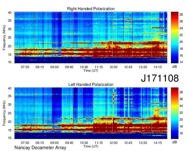
Task: Click 12:00 tick on Left Handed plot
Action: (x=114, y=143)
